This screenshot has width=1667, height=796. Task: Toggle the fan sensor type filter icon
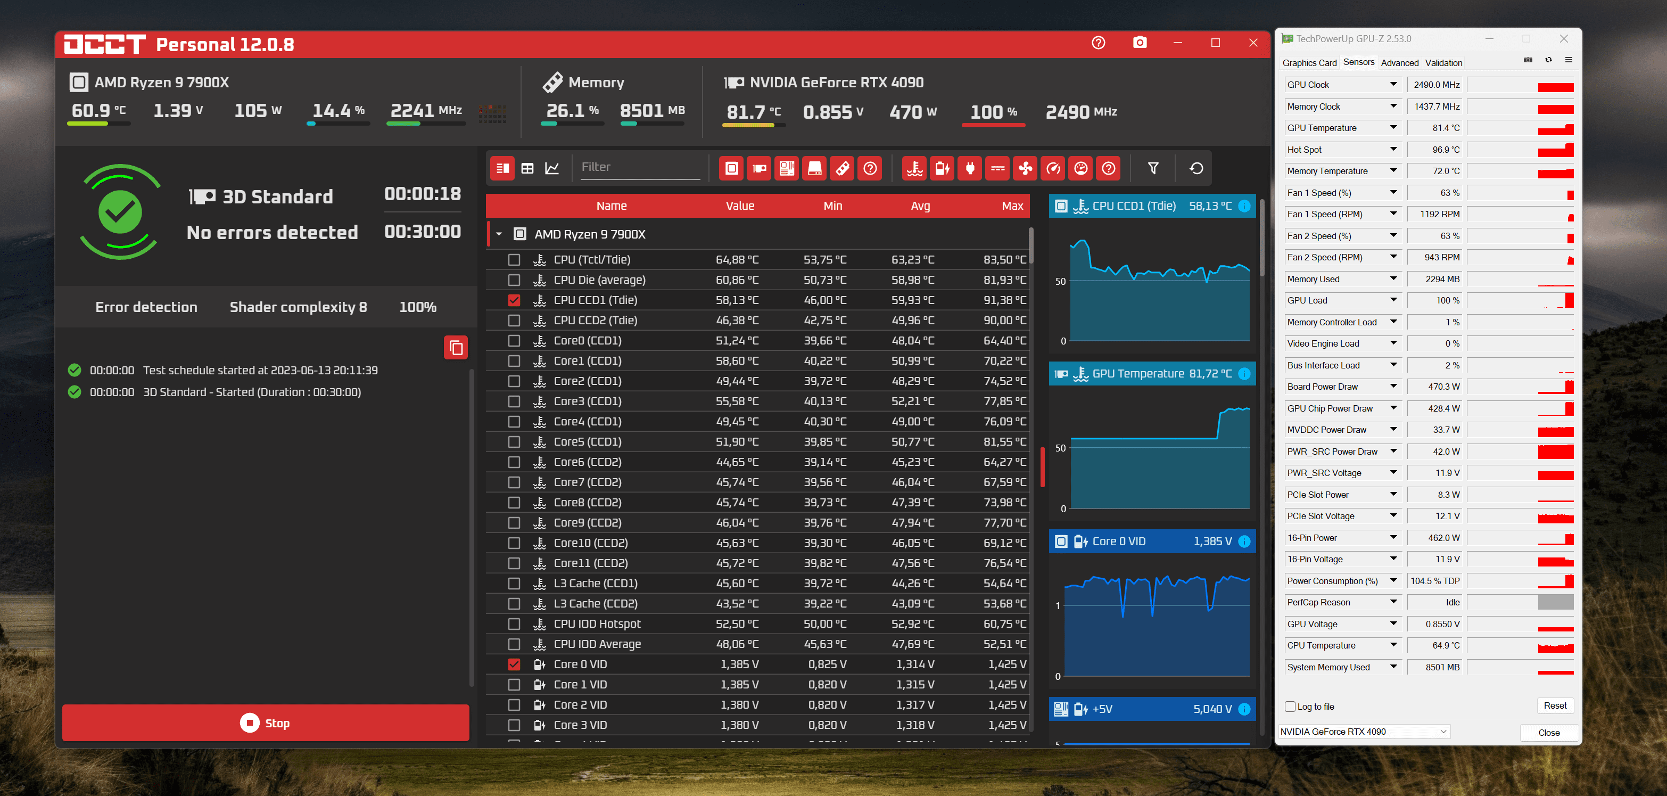[1026, 168]
